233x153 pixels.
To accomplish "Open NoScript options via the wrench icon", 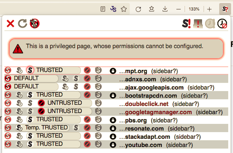I will 35,23.
